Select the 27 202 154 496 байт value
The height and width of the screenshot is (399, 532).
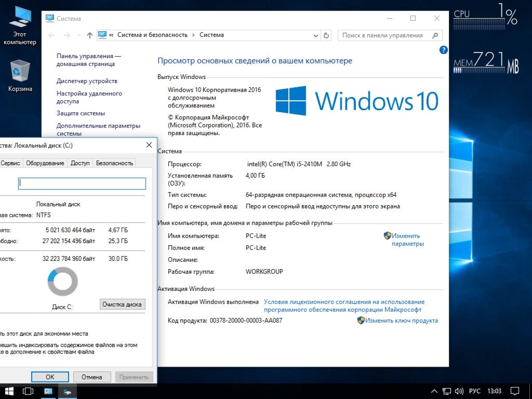point(69,241)
